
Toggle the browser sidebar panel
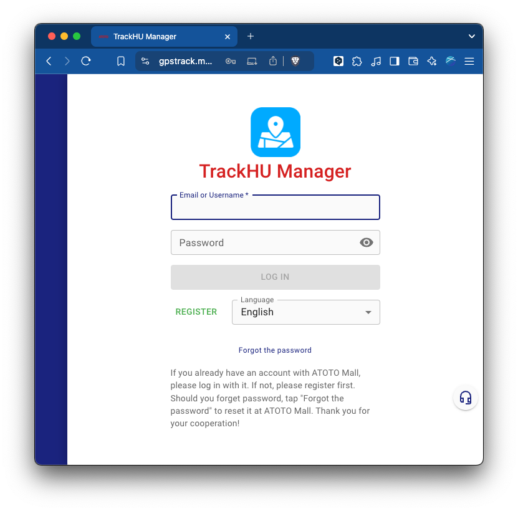[395, 61]
